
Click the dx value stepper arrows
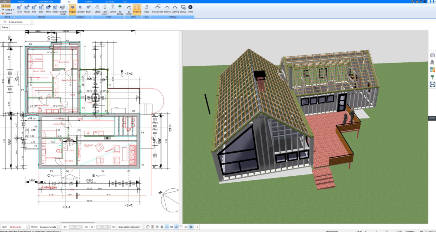(82, 227)
